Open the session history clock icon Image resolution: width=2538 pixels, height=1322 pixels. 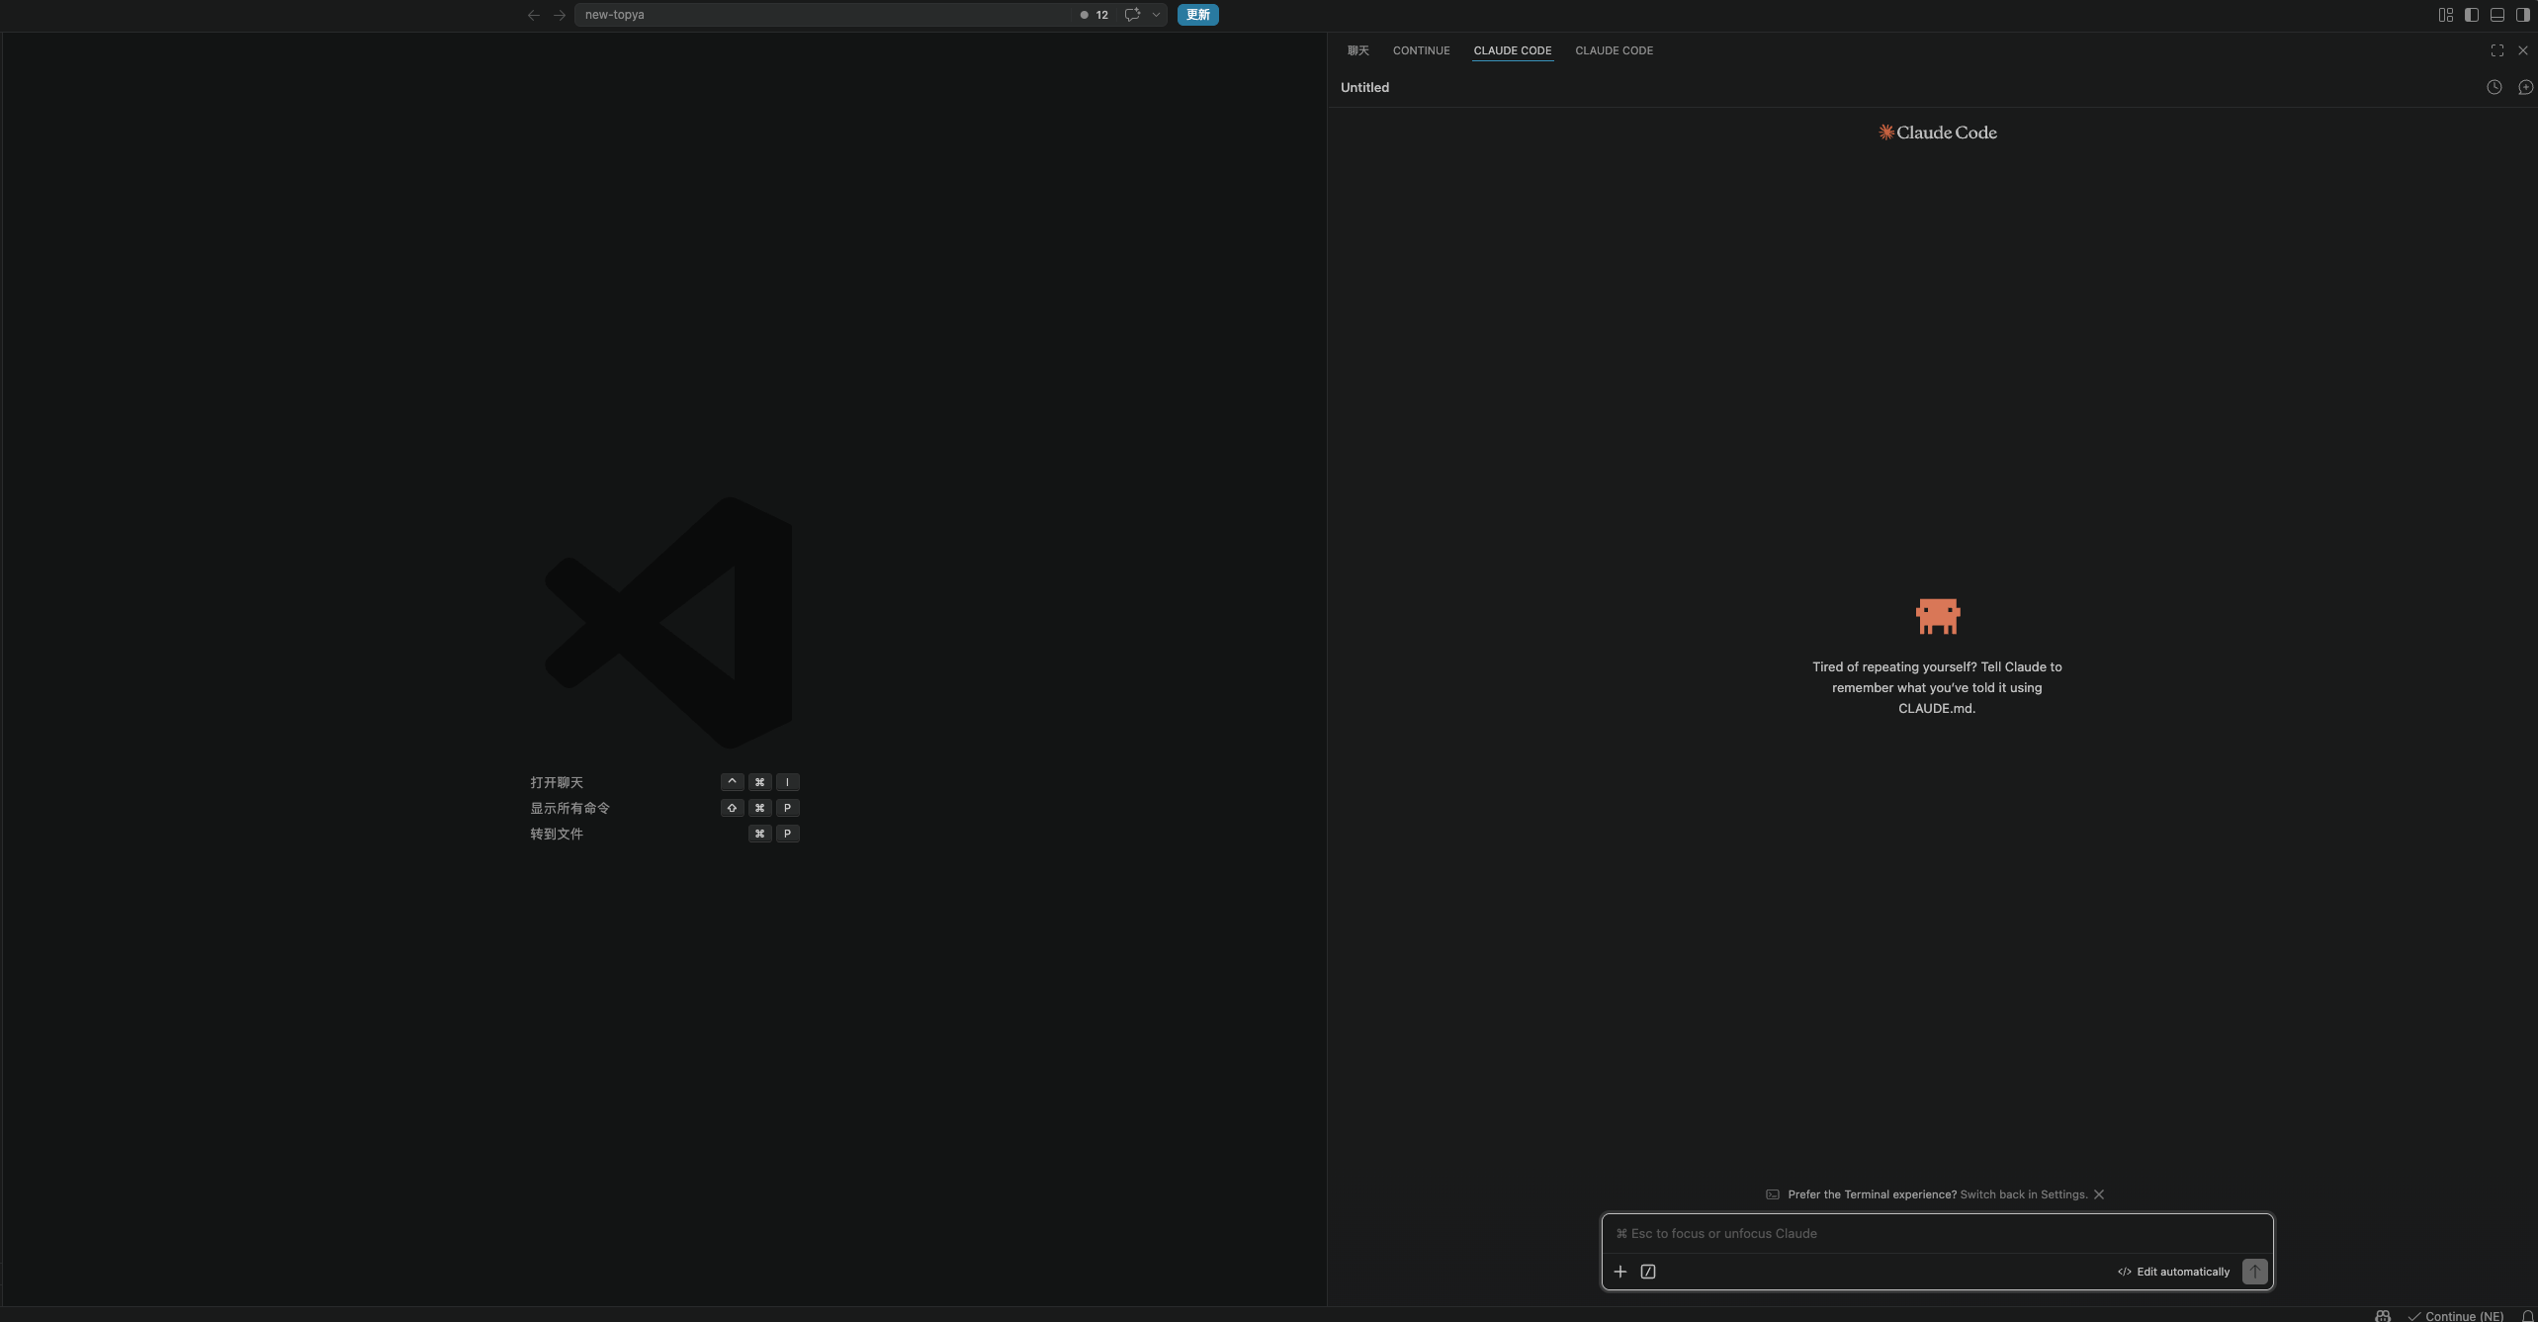click(2494, 87)
